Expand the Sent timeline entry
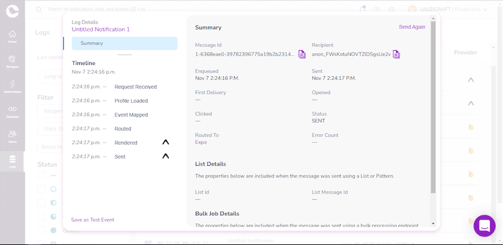This screenshot has height=245, width=503. 165,157
